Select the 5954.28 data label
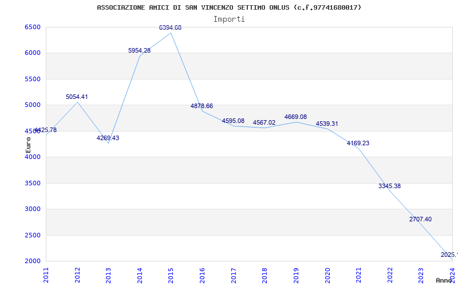Viewport: 458px width, 286px height. [139, 50]
